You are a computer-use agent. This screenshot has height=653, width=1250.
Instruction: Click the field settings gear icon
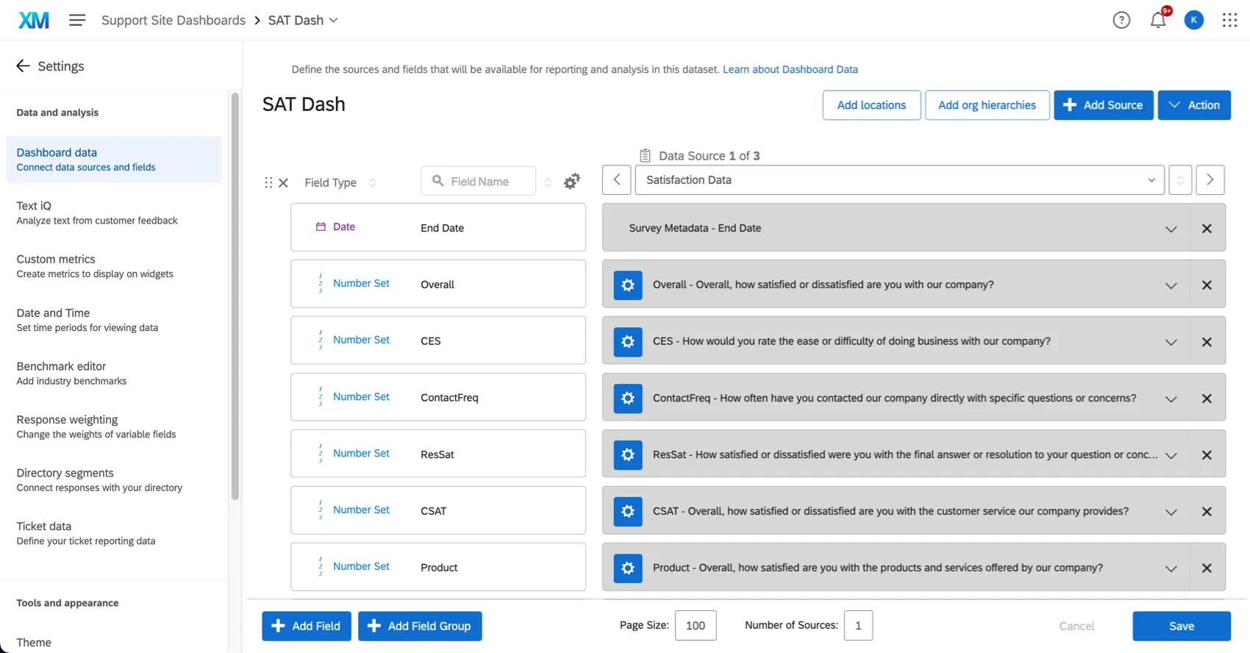tap(571, 181)
